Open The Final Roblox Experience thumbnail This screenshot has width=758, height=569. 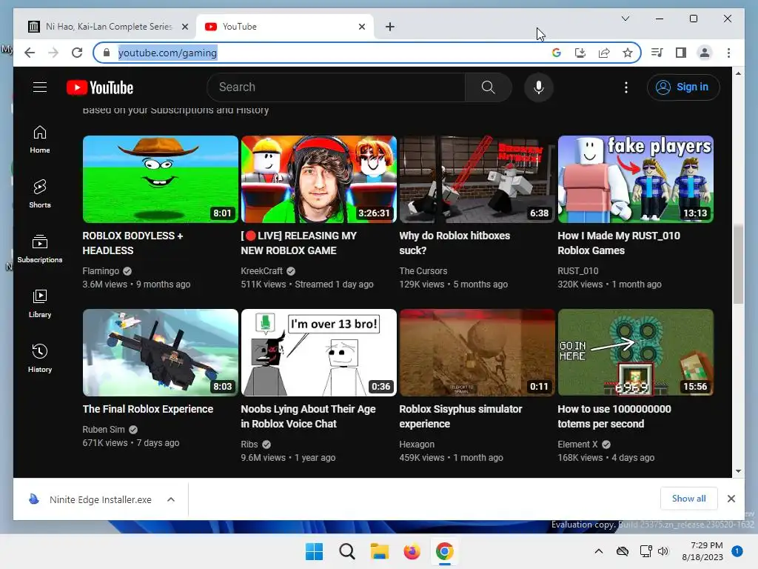pos(161,353)
